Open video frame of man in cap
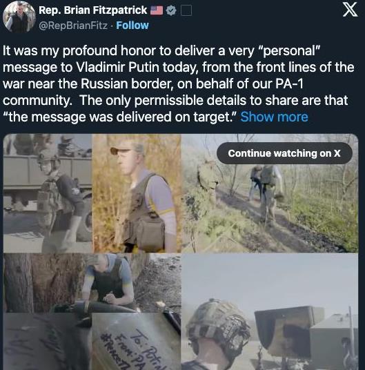 (x=137, y=193)
